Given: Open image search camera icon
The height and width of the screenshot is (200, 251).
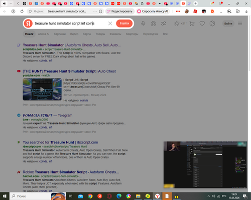Looking at the screenshot, I should [x=153, y=23].
